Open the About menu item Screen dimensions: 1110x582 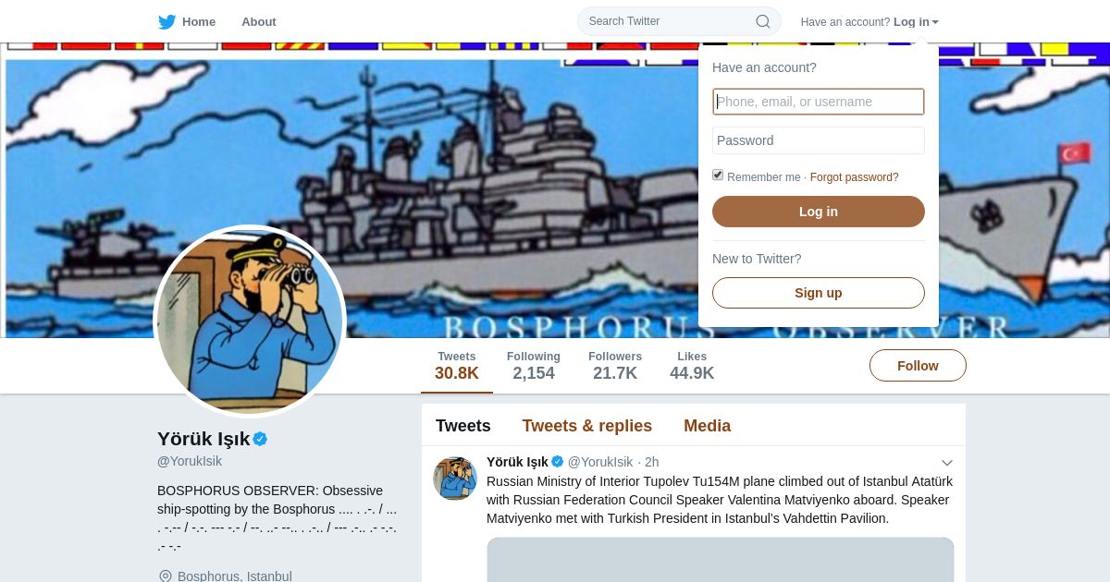(x=259, y=21)
